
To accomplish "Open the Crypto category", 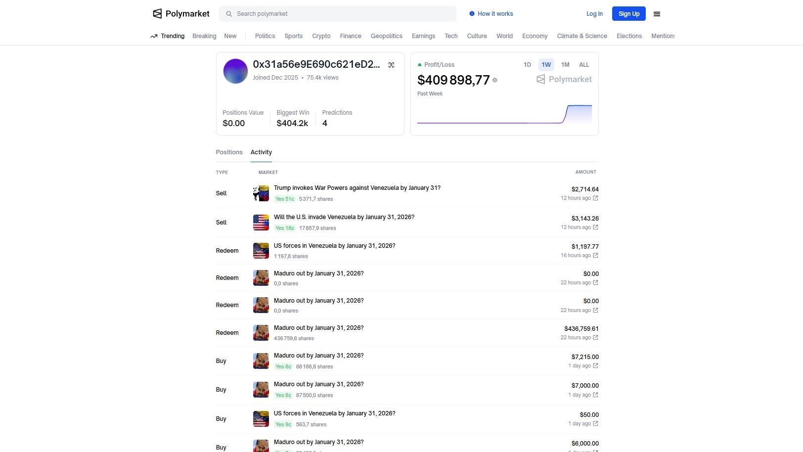I will click(321, 36).
